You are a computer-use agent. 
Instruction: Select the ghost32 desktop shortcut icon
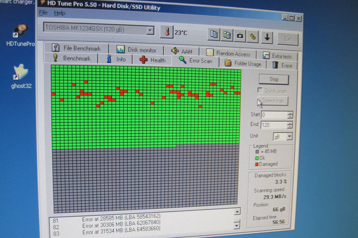pyautogui.click(x=21, y=72)
